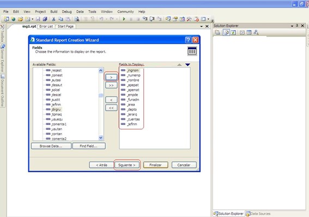The image size is (309, 217).
Task: Open the Redo history dropdown arrow
Action: (117, 19)
